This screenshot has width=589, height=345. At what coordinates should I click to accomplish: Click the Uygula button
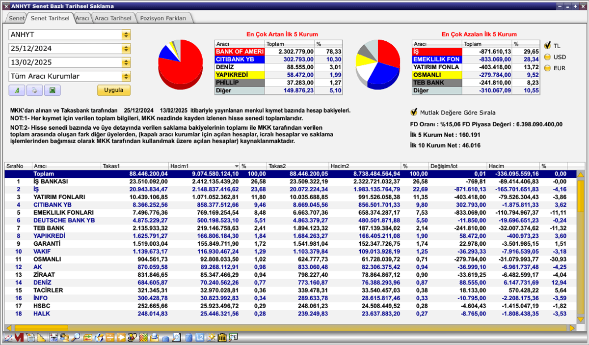click(x=114, y=90)
